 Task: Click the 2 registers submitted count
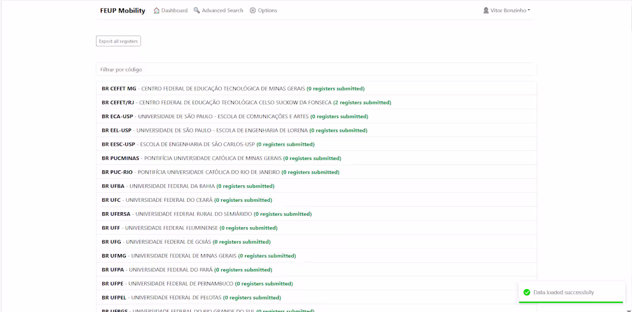click(363, 103)
